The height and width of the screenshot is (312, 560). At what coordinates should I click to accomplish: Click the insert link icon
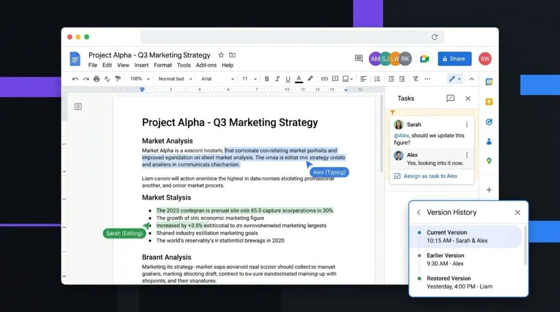point(324,79)
